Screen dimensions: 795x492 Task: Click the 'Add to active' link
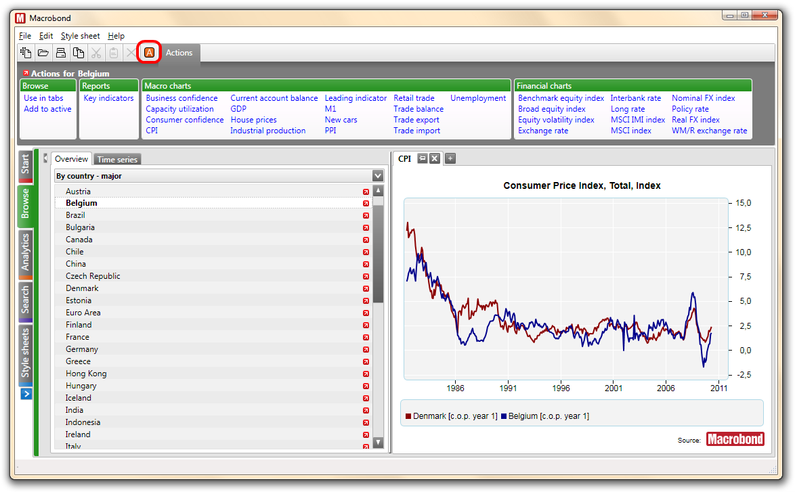(47, 108)
